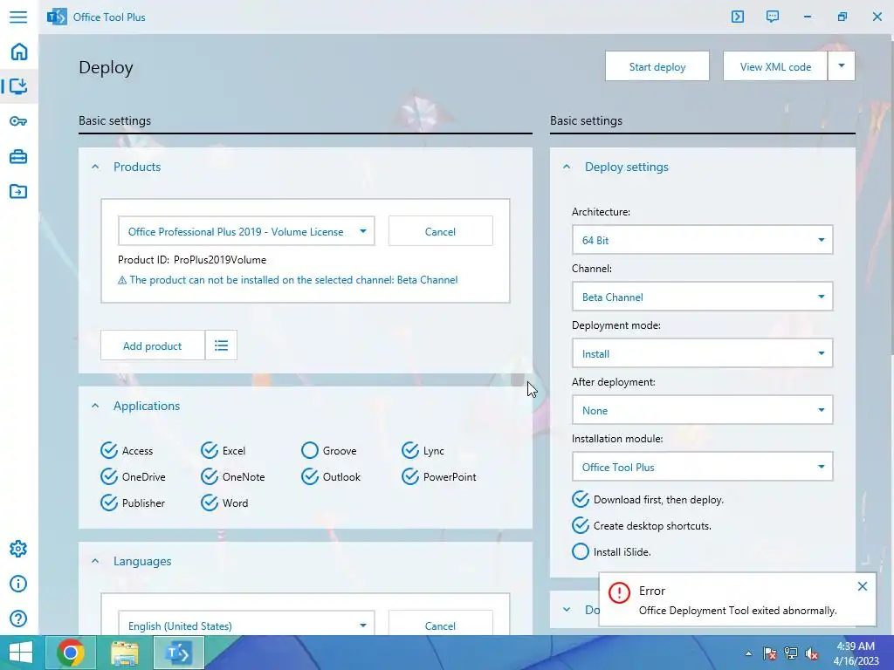Open Settings gear in sidebar

[18, 549]
